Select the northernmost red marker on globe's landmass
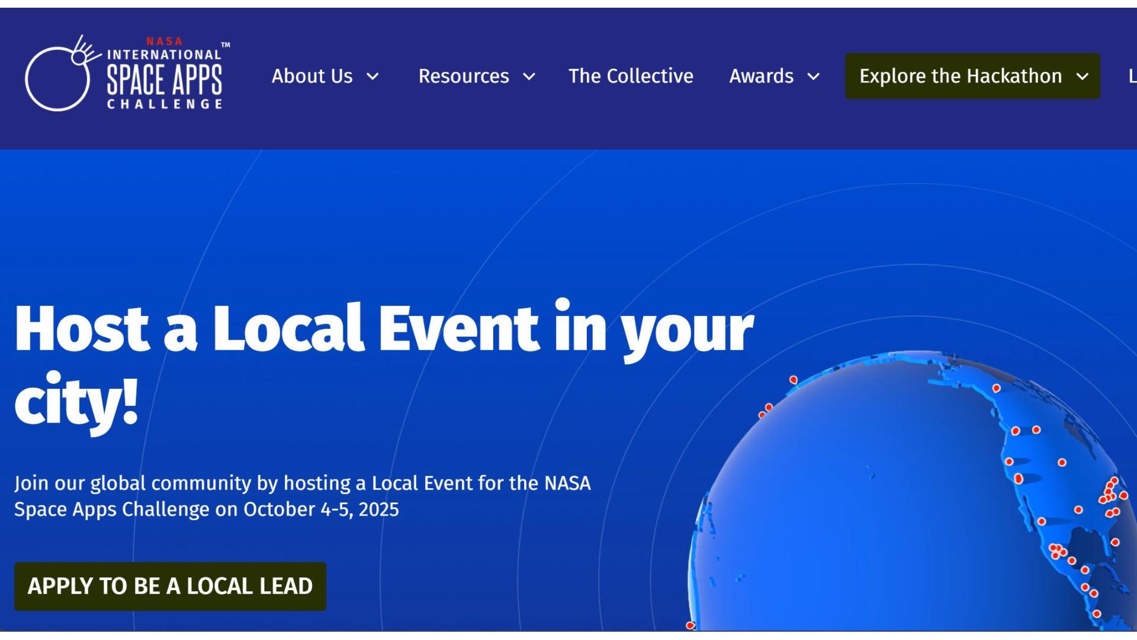The height and width of the screenshot is (640, 1137). [x=996, y=388]
